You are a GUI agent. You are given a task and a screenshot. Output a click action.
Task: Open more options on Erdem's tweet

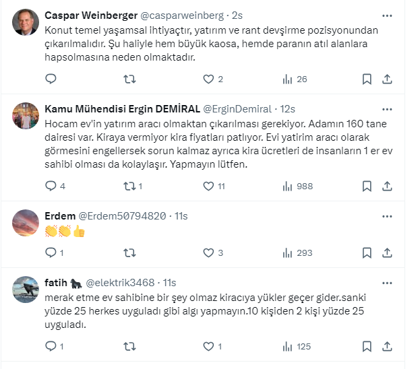pos(387,215)
